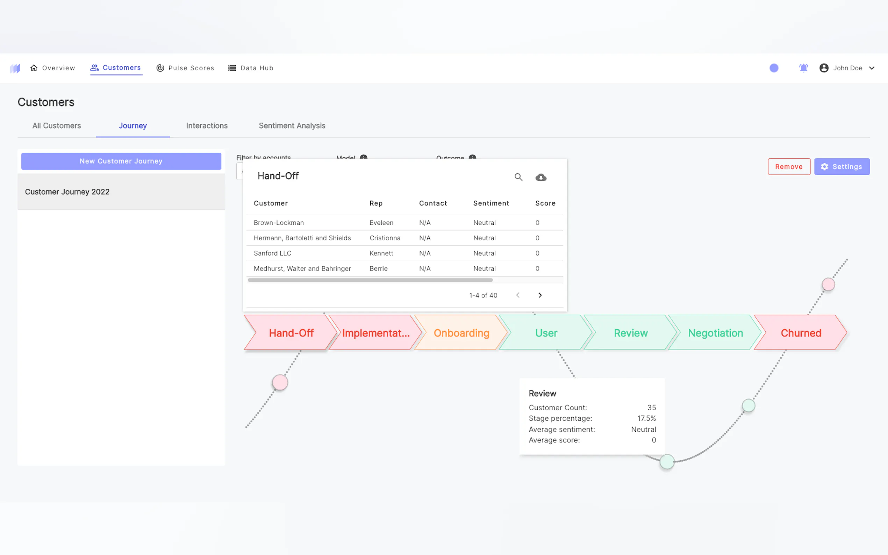Switch to the Interactions tab
This screenshot has width=888, height=555.
(x=207, y=125)
